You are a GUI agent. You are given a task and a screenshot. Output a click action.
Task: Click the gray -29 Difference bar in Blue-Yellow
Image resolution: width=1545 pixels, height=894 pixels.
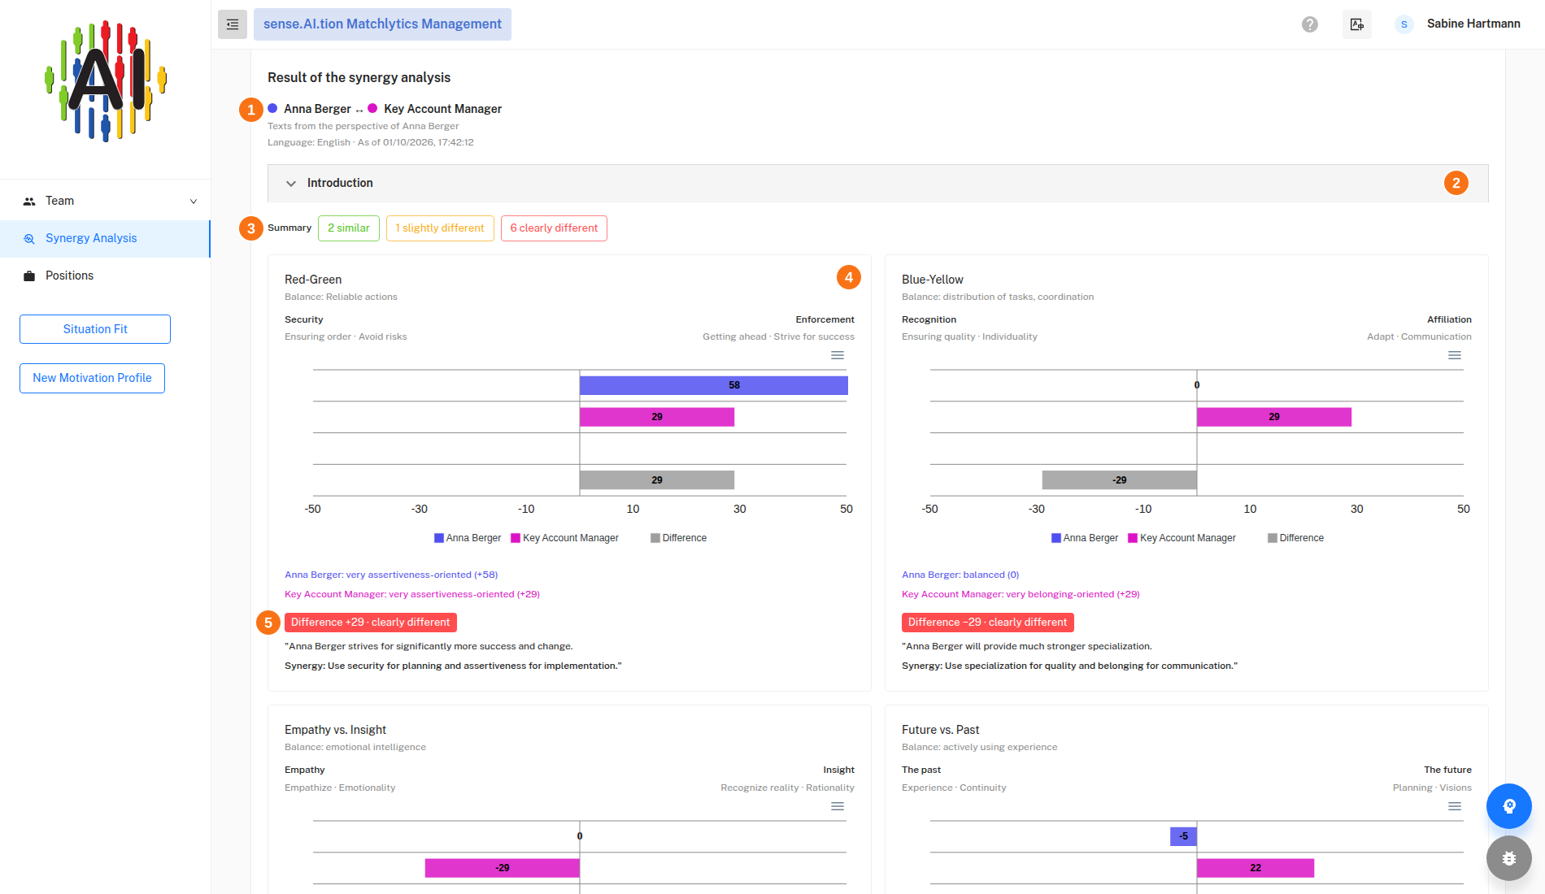pos(1120,480)
